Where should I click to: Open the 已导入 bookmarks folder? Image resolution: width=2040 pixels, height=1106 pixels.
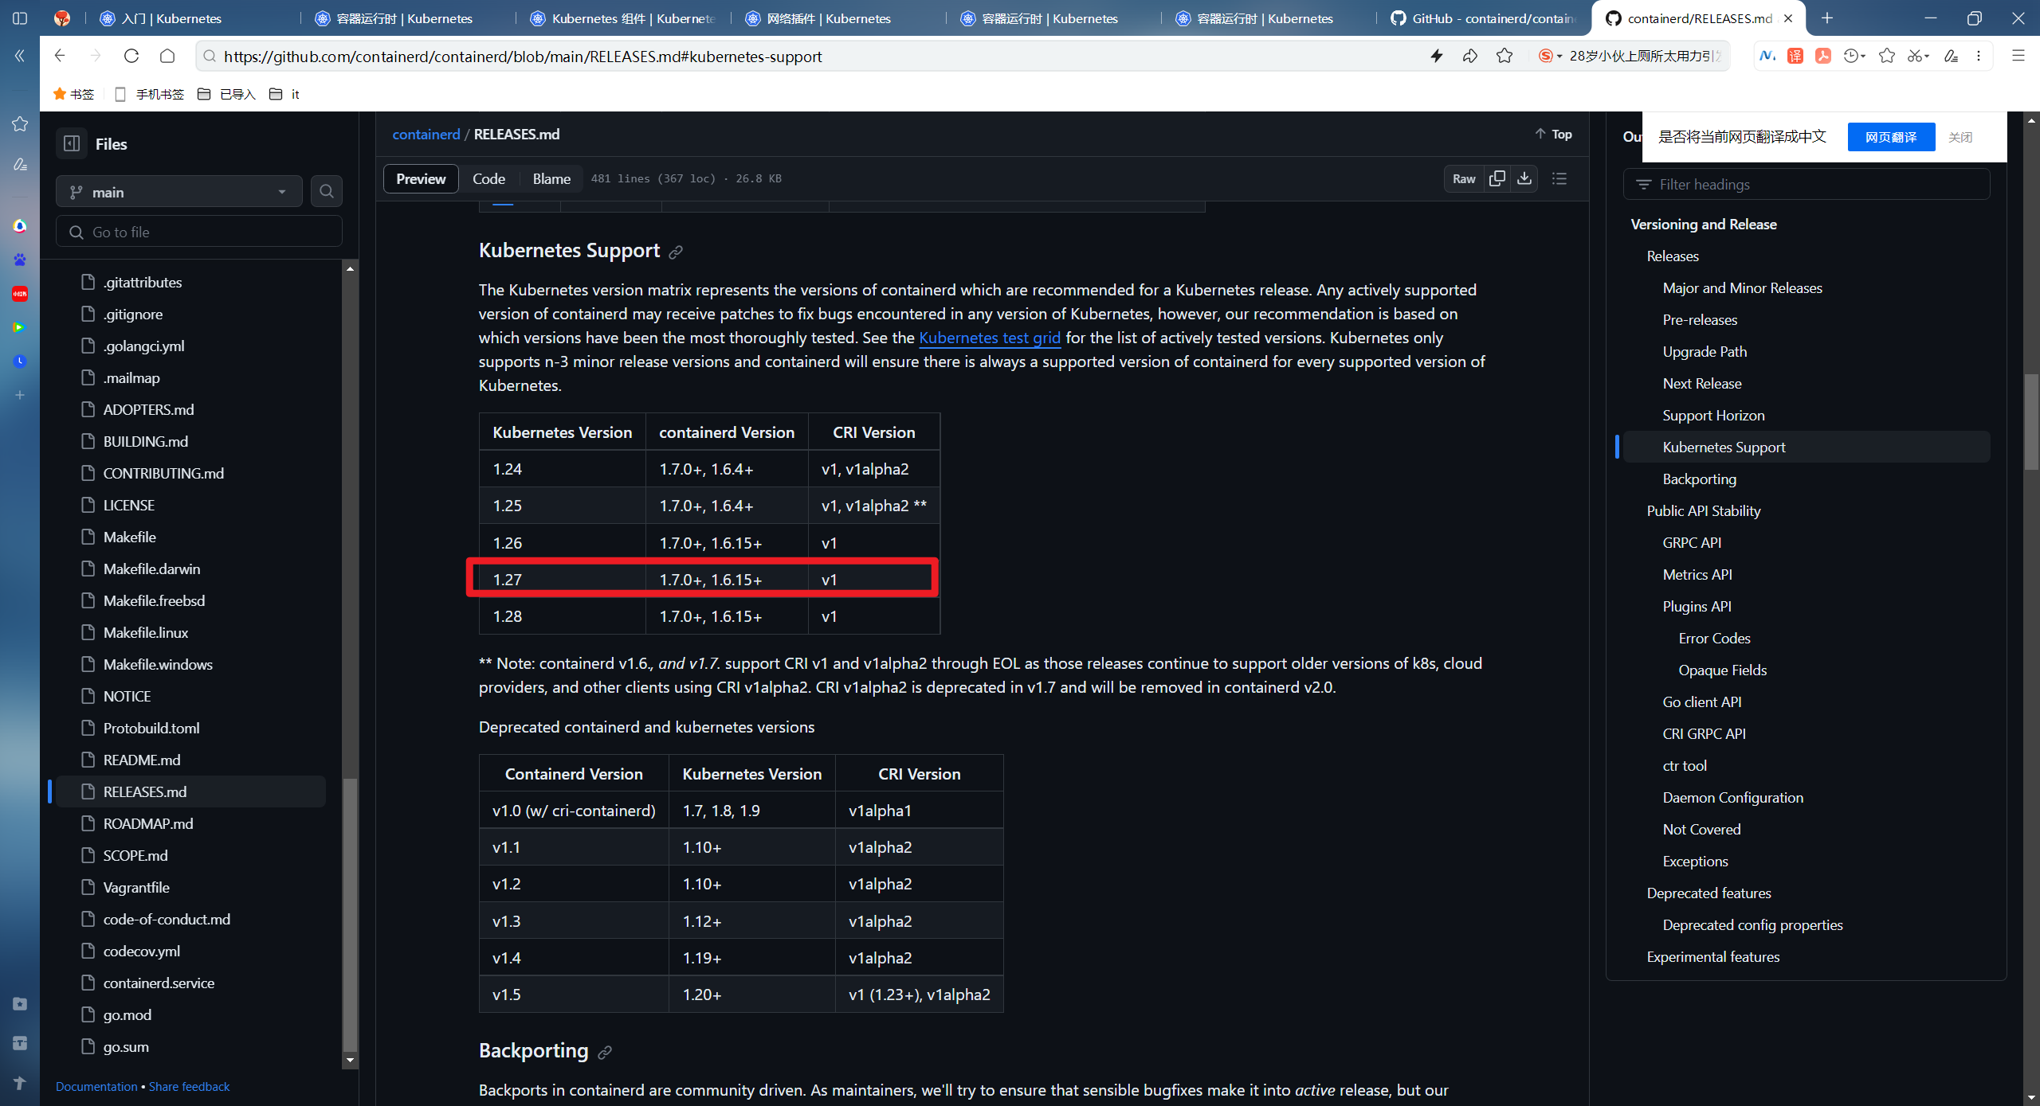point(227,94)
